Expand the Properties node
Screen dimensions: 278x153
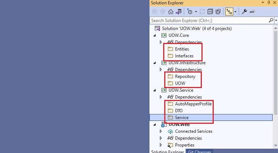click(x=161, y=145)
